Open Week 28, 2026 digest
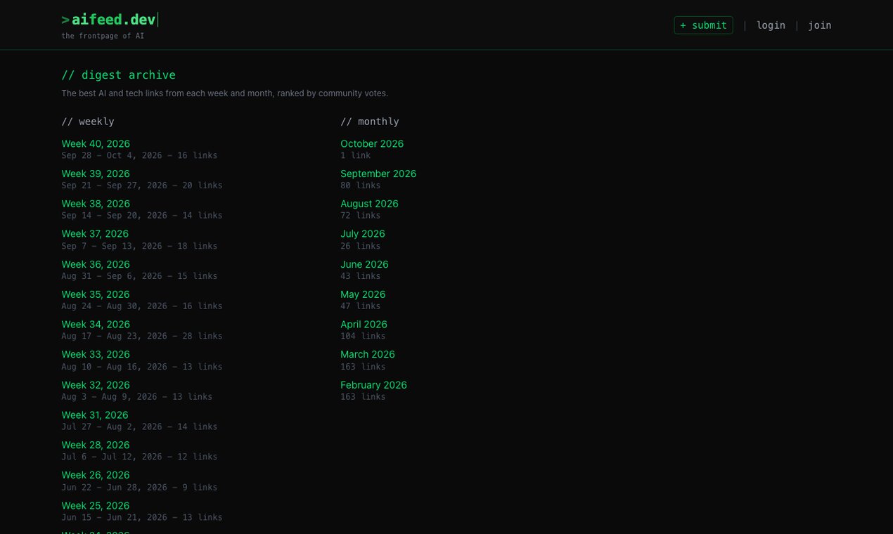 point(96,445)
